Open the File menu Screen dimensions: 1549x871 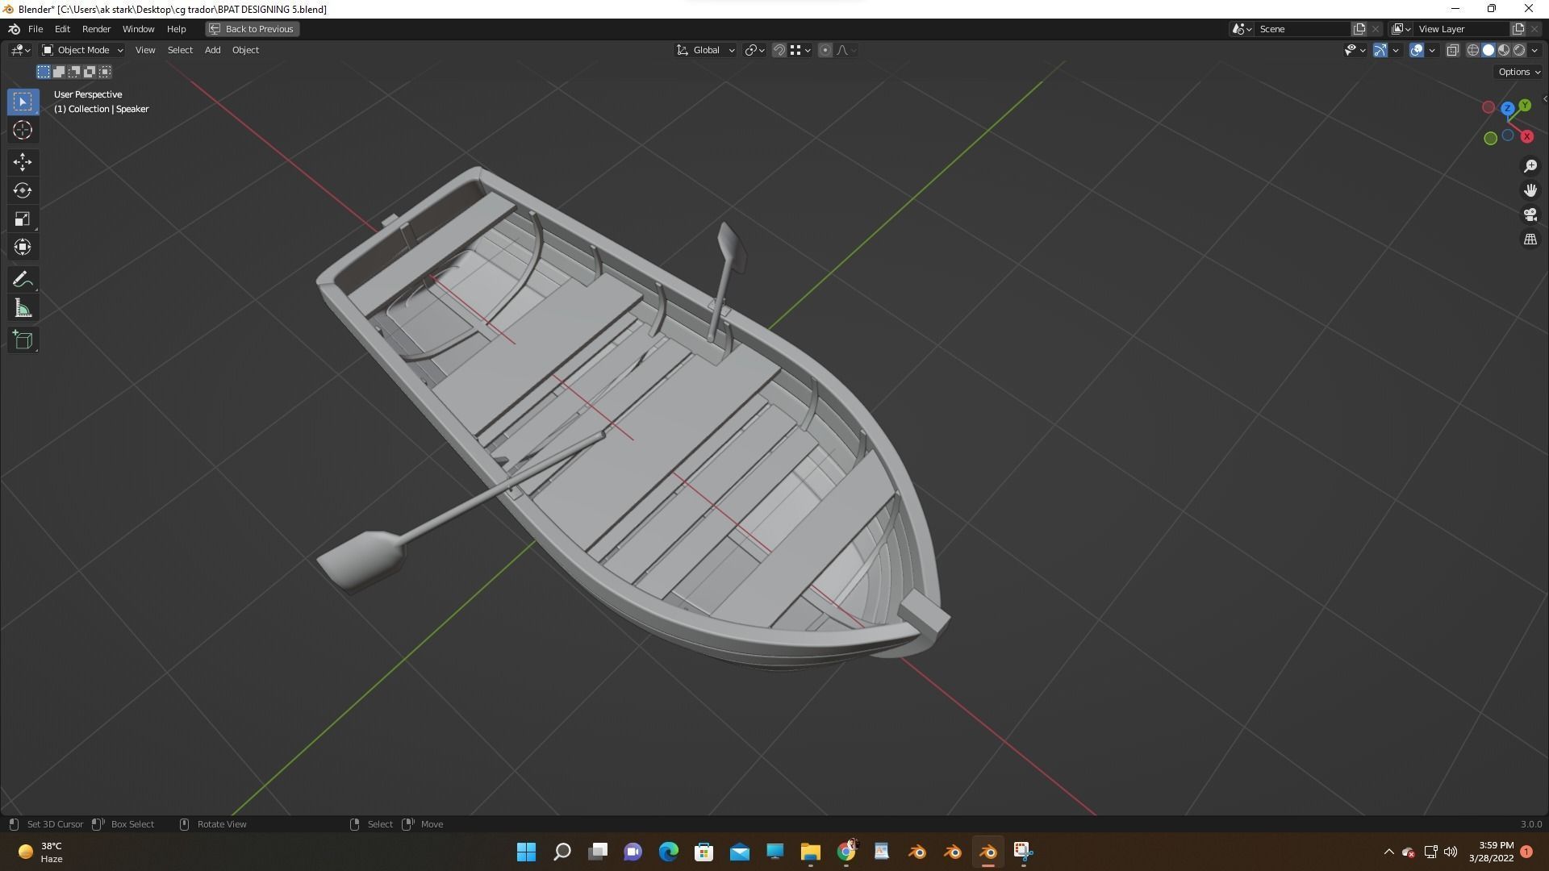[35, 29]
